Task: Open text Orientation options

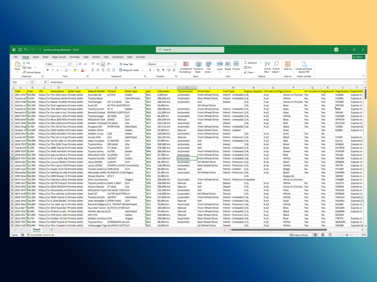Action: click(x=109, y=64)
